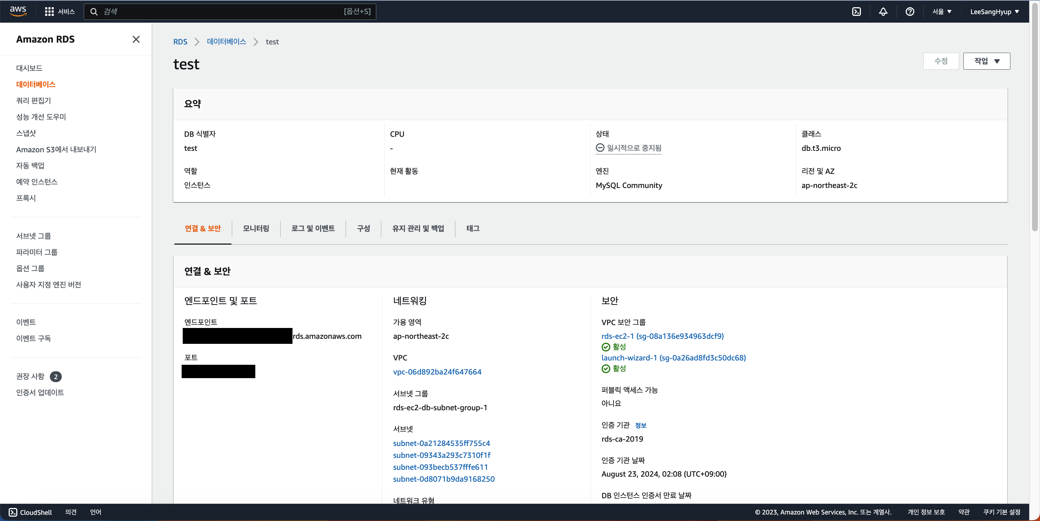Open subnet-093becb537fffe611 link

pos(441,467)
